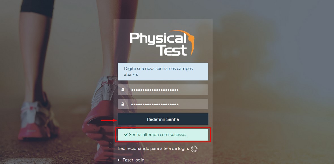Open the Fazer login link

point(131,160)
